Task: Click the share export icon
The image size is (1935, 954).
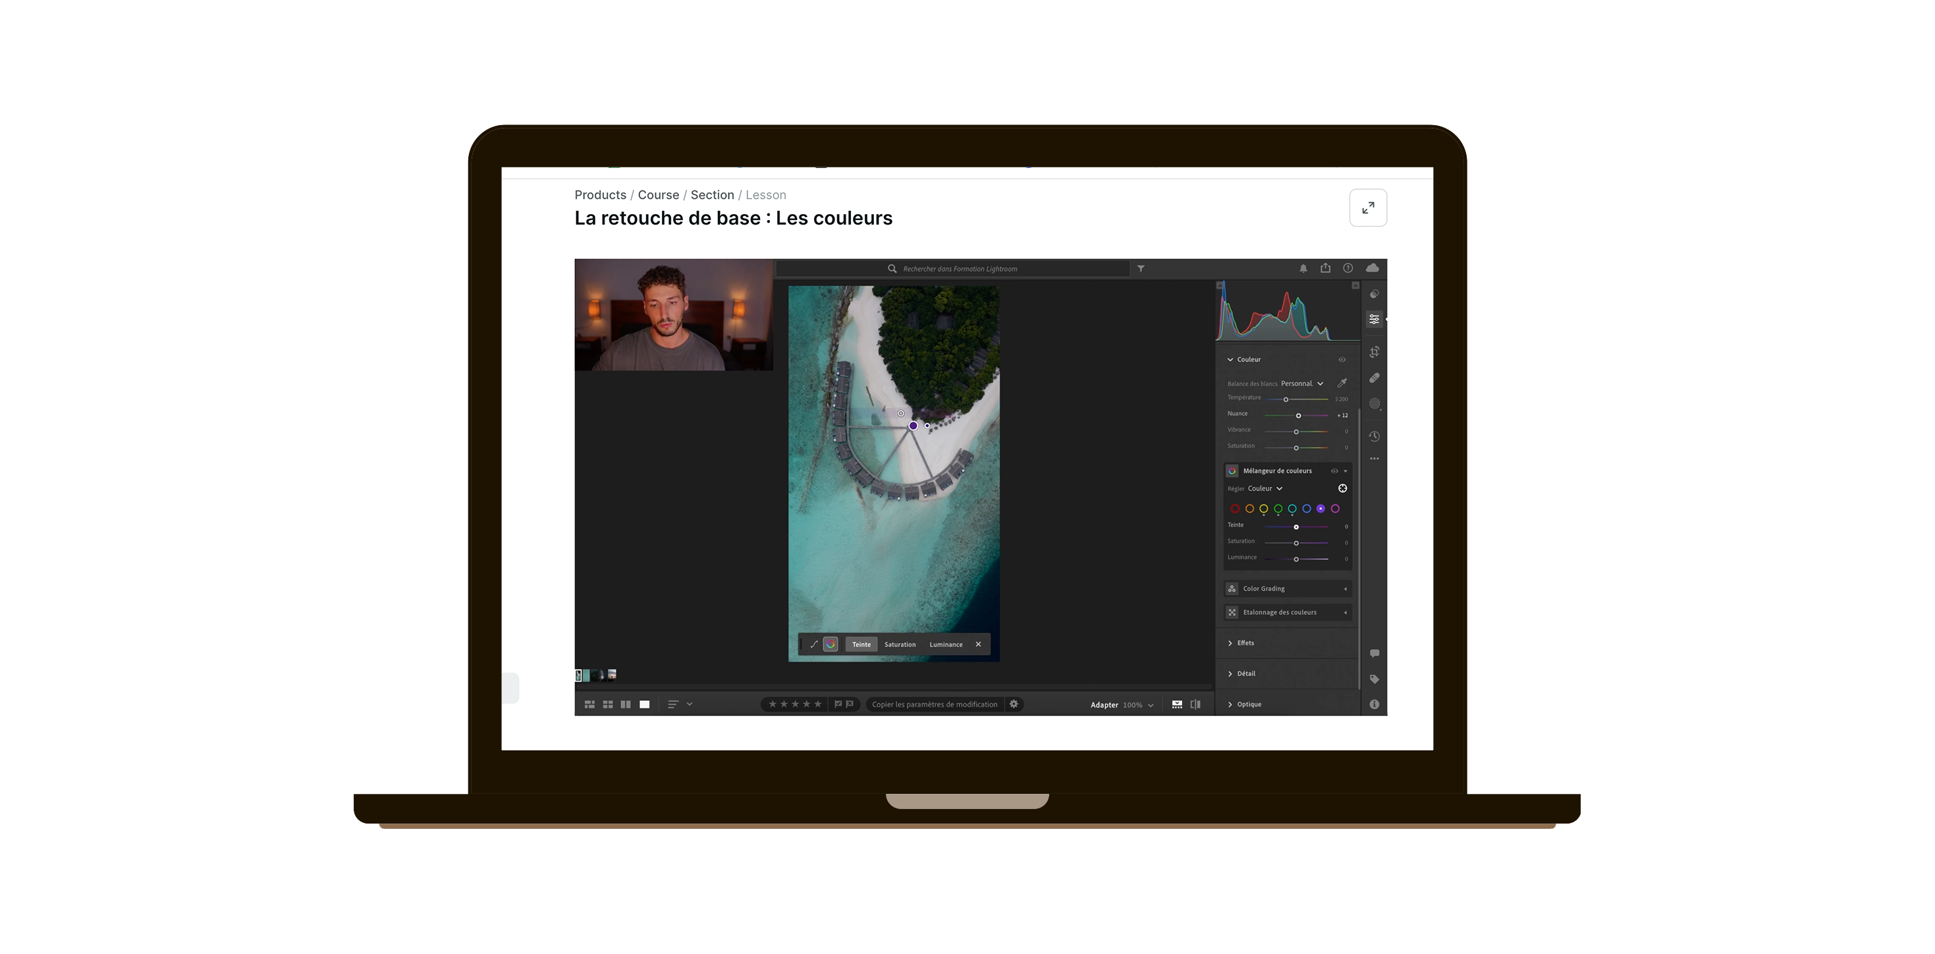Action: tap(1325, 268)
